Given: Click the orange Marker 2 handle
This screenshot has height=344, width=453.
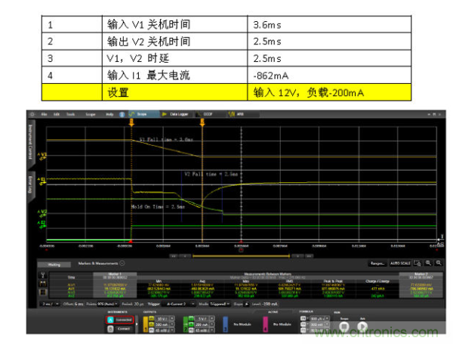Looking at the screenshot, I should click(202, 119).
